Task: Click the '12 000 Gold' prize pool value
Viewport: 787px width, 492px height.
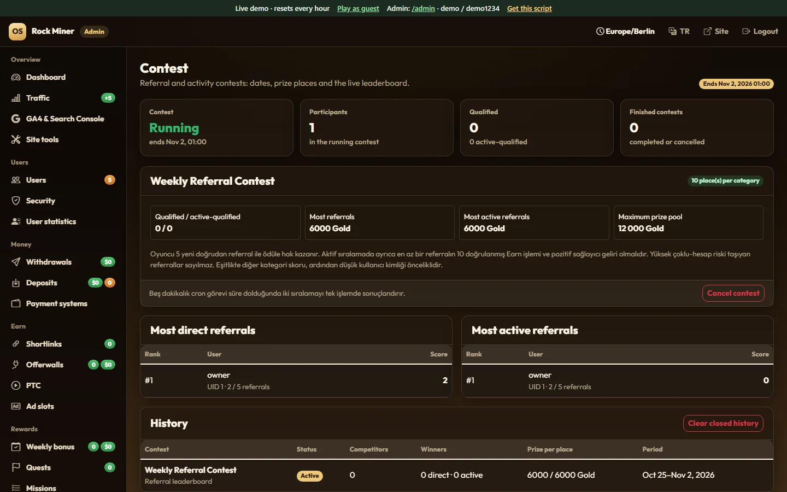Action: tap(641, 229)
